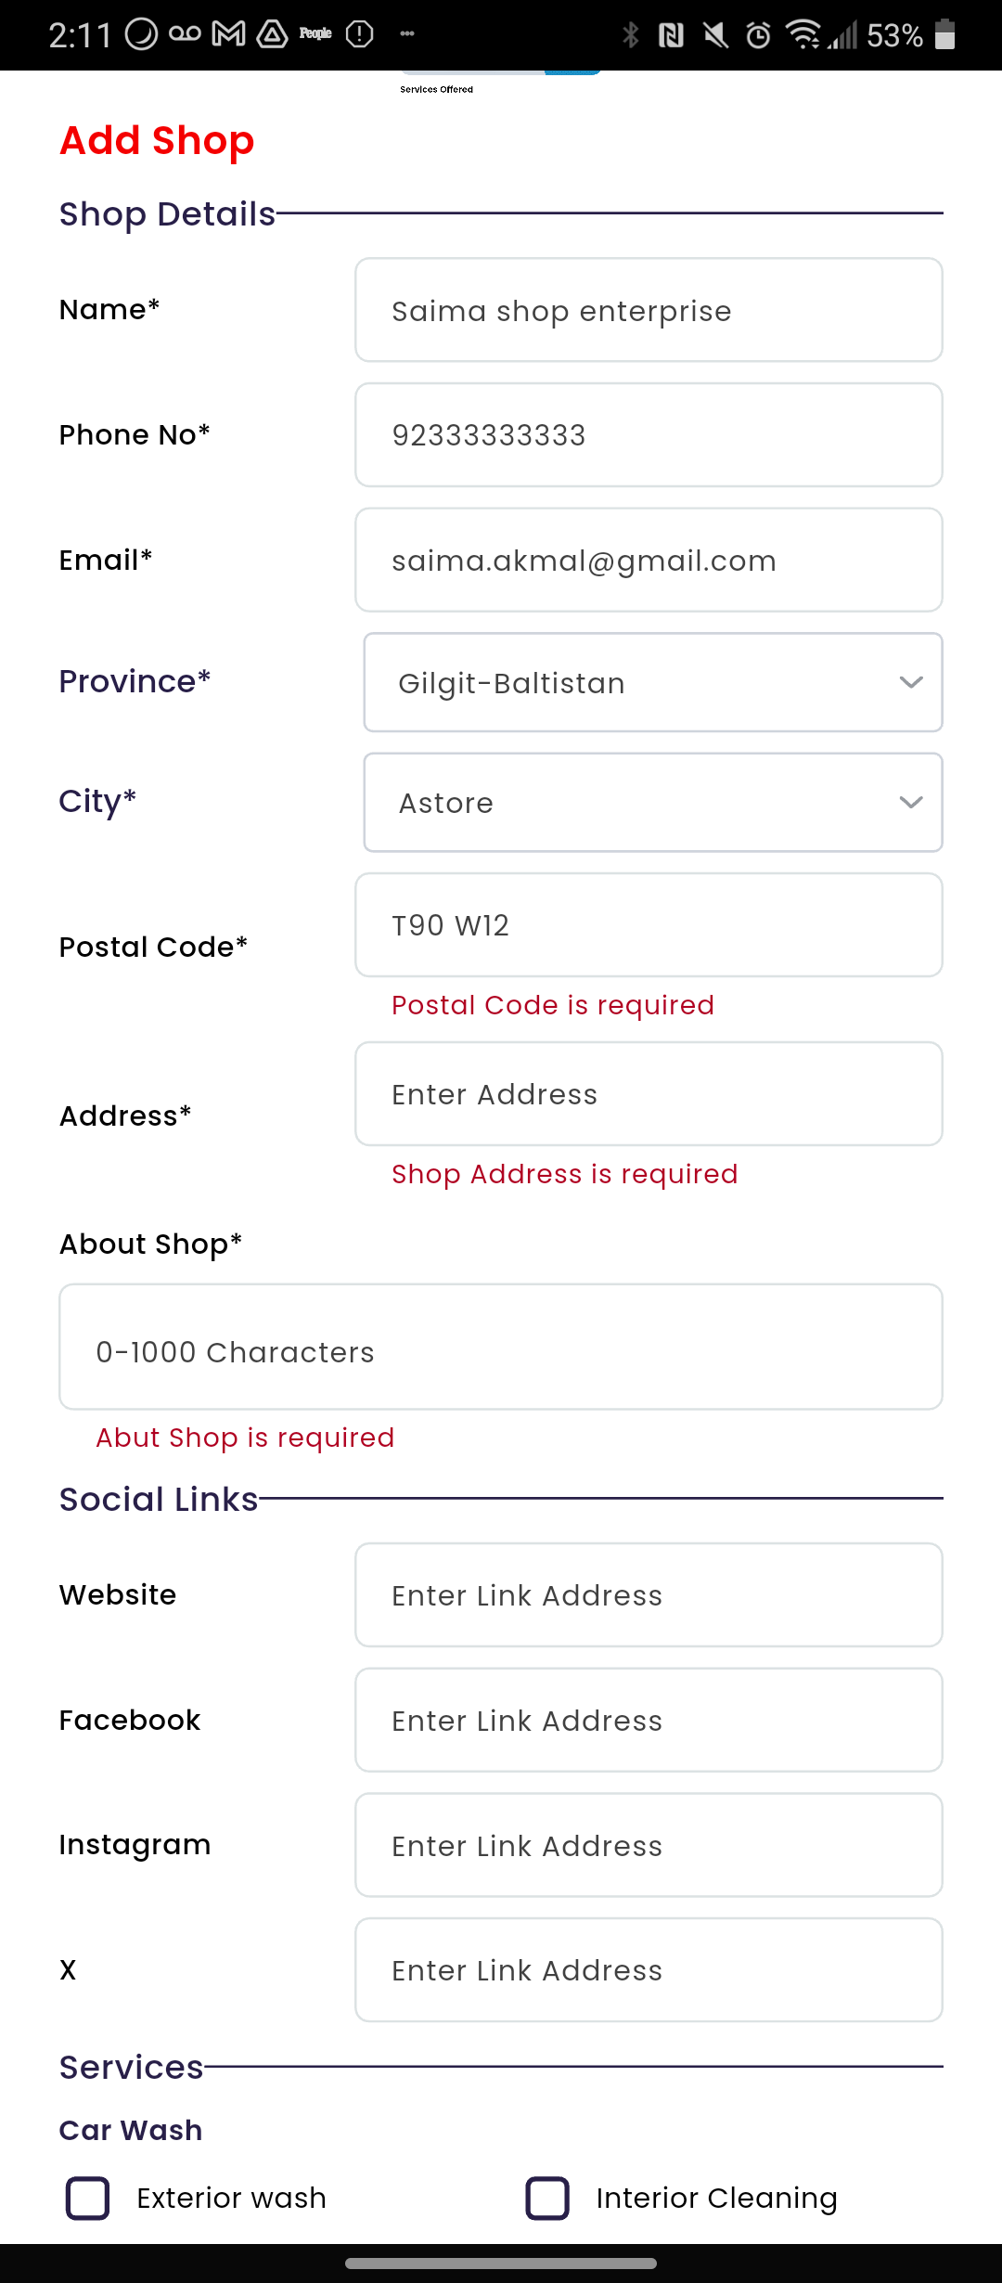The height and width of the screenshot is (2283, 1002).
Task: Tap the alarm clock status icon
Action: [759, 35]
